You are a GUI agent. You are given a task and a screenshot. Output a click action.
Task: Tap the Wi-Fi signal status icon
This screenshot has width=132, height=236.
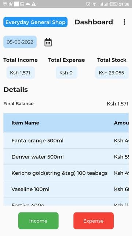point(94,4)
